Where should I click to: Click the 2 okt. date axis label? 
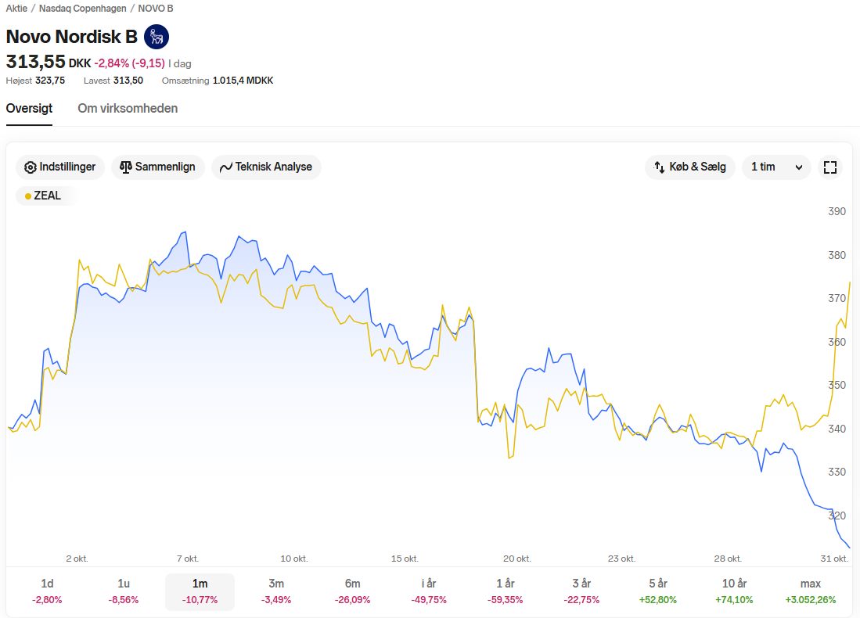pos(77,559)
